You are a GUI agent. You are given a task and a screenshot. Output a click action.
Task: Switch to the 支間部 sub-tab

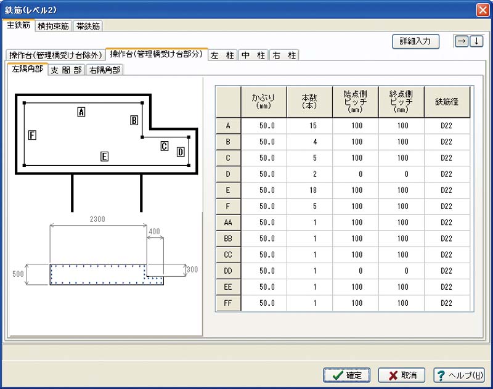click(x=67, y=70)
